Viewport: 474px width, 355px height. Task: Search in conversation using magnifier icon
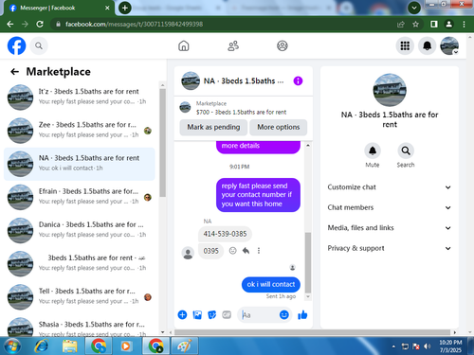coord(406,151)
